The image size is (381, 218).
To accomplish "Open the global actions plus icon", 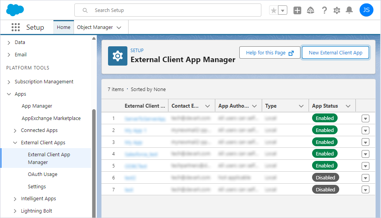I will click(x=297, y=10).
